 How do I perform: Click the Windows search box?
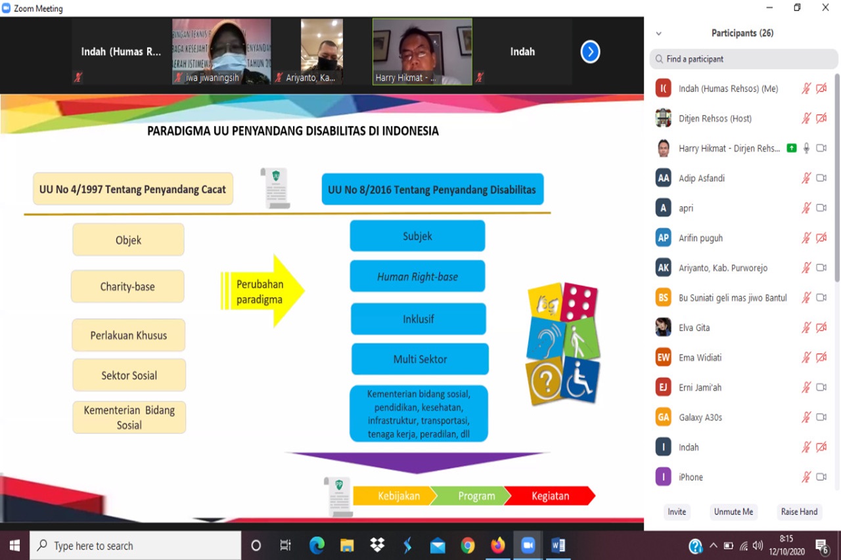click(135, 546)
